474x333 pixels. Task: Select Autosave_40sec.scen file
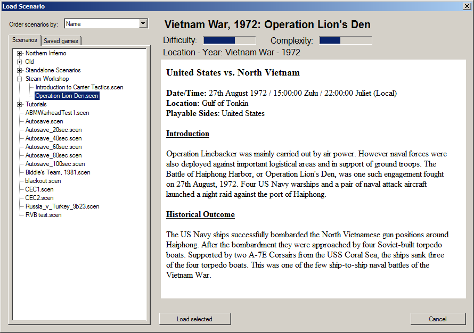pos(53,138)
